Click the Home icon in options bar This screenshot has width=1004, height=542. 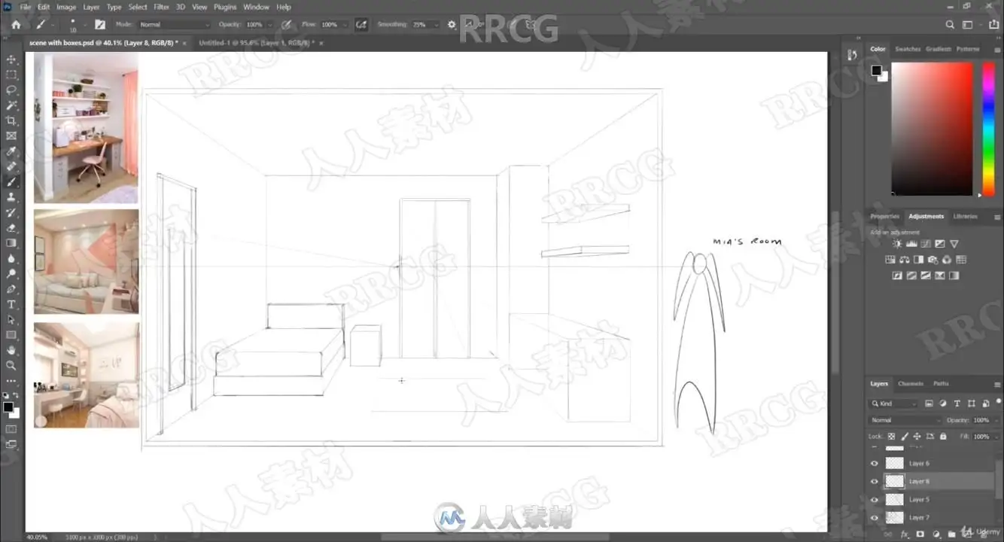coord(16,25)
